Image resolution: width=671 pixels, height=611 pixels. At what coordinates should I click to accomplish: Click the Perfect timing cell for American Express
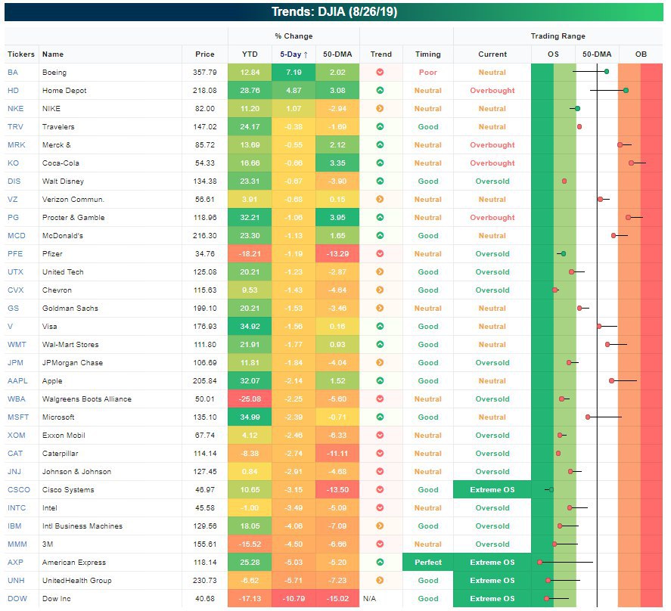[428, 562]
